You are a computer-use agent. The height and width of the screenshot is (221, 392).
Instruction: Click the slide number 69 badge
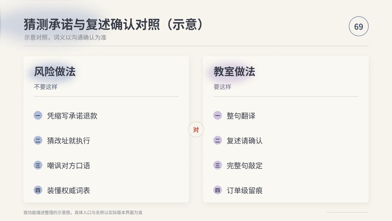[359, 27]
